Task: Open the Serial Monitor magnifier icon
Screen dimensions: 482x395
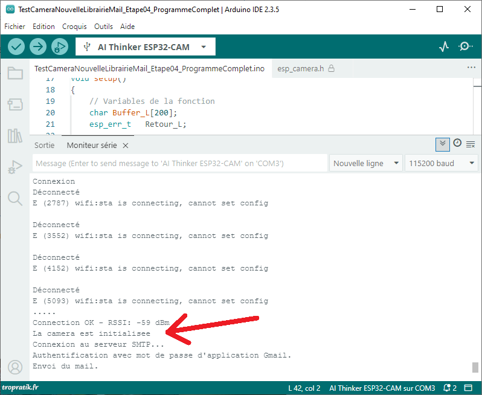Action: [x=466, y=47]
